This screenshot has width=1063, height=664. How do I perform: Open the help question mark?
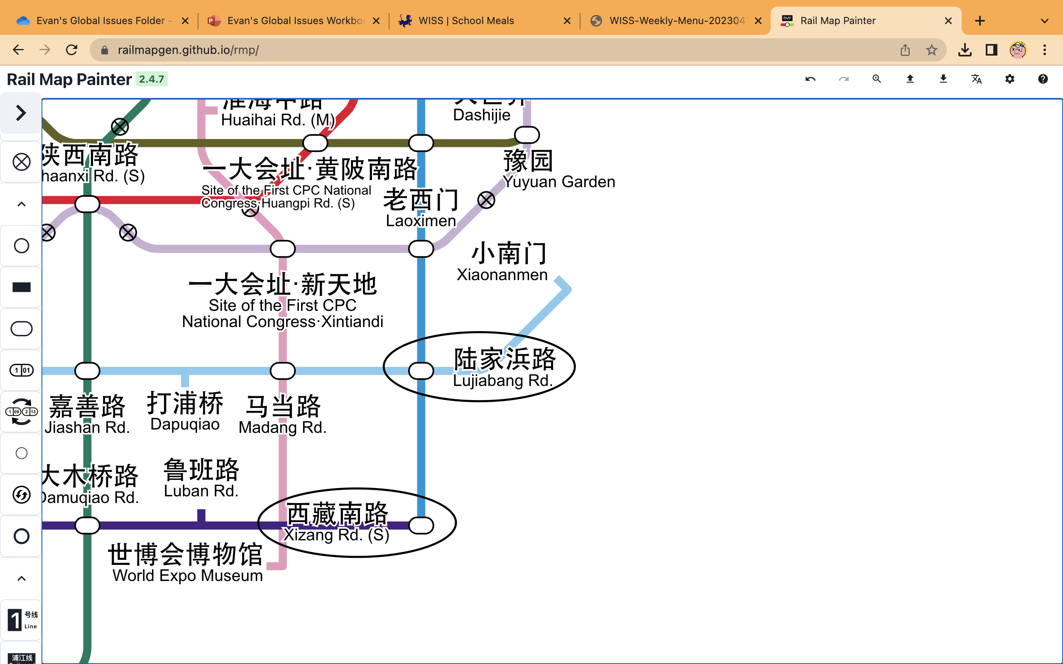[1043, 79]
